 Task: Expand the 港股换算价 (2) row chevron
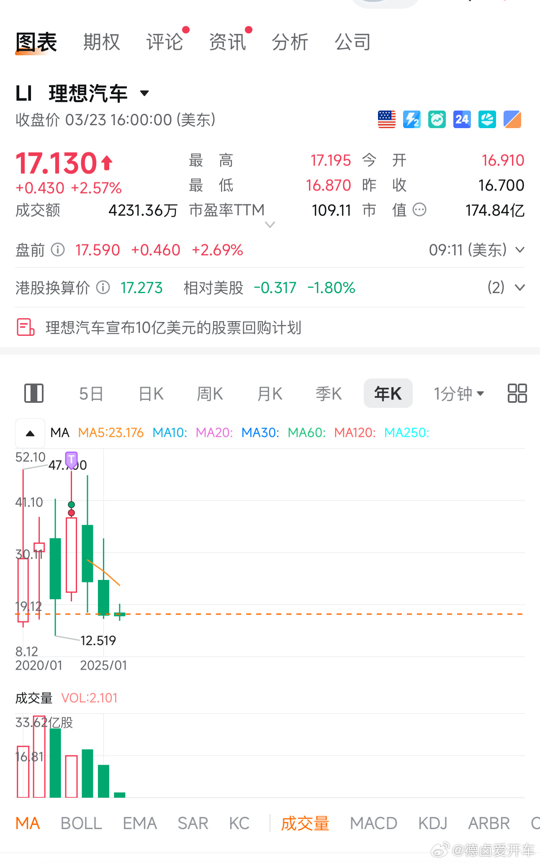(520, 288)
